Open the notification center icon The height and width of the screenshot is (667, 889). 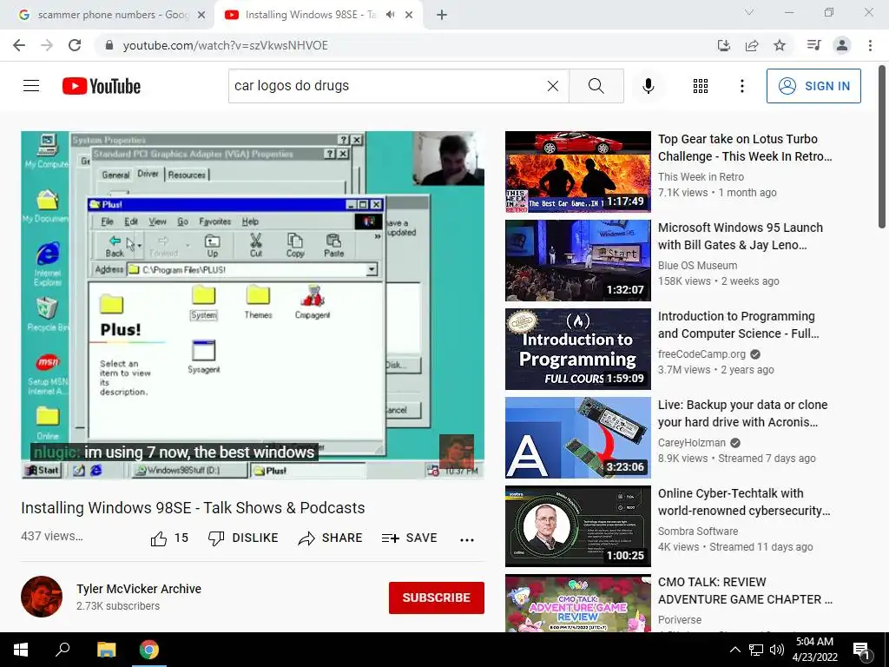click(860, 650)
